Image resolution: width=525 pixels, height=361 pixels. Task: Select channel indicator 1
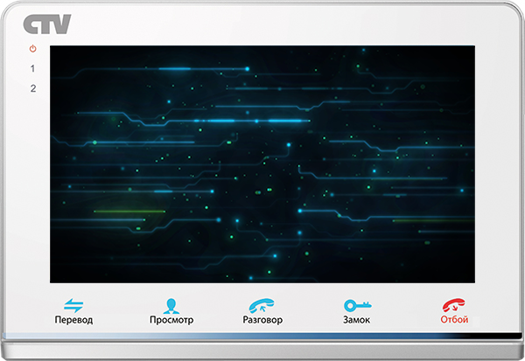33,68
